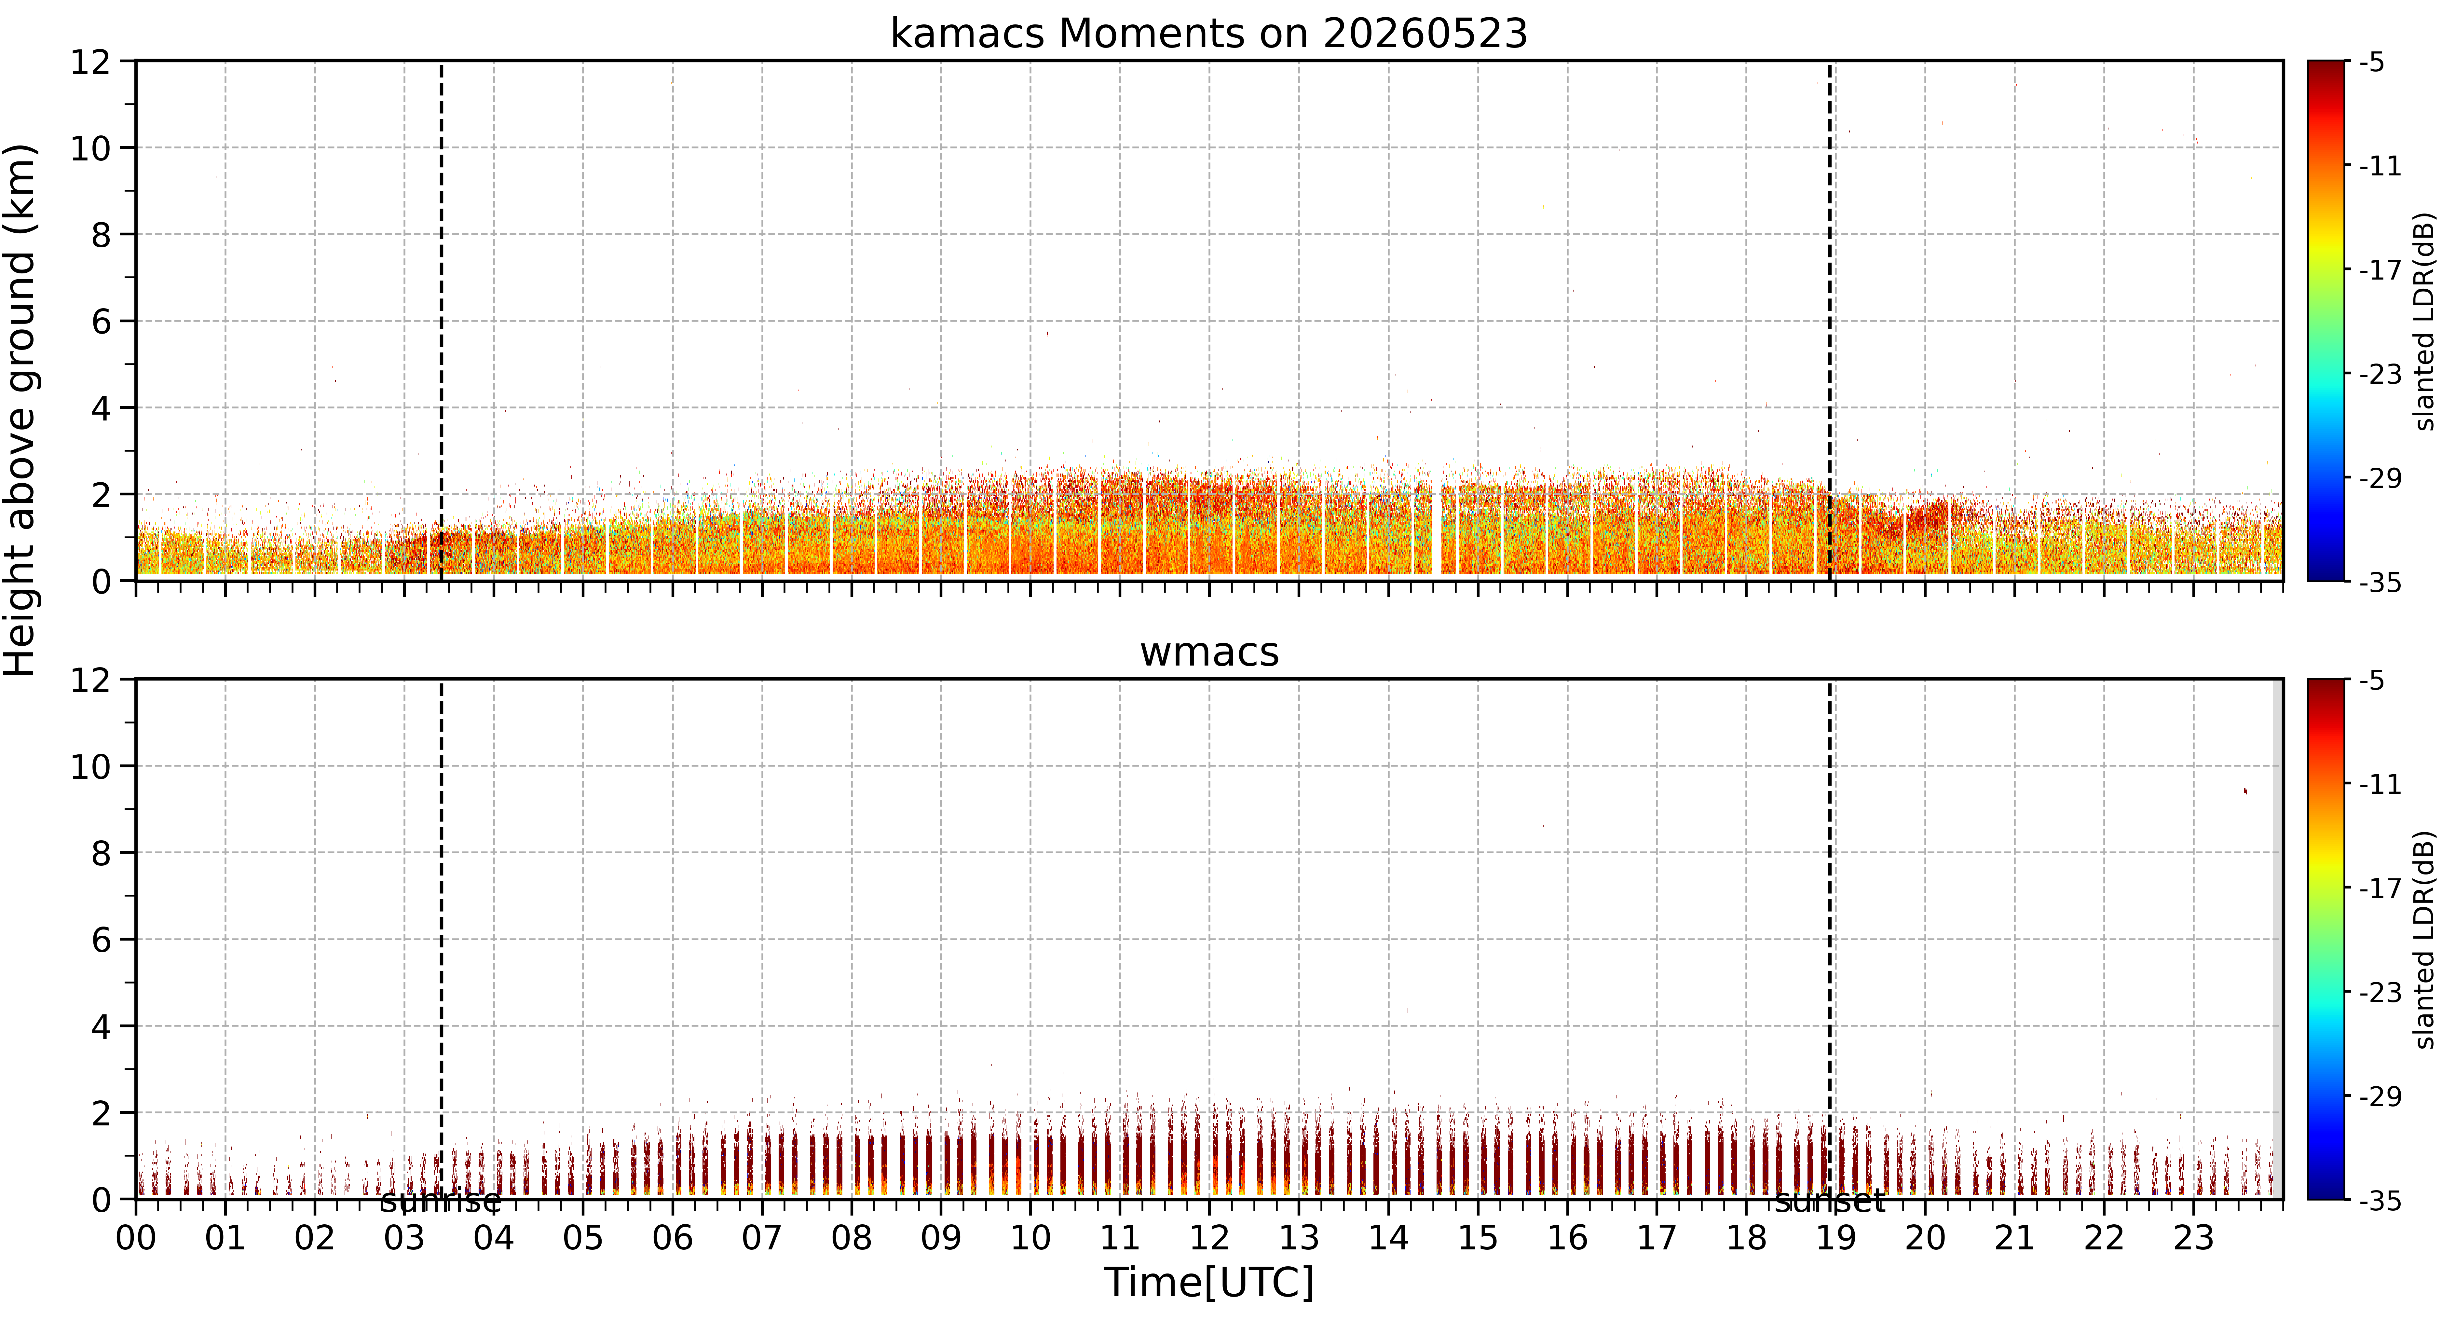Click the 'Time[UTC]' x-axis label
This screenshot has width=2455, height=1321.
click(x=1208, y=1282)
